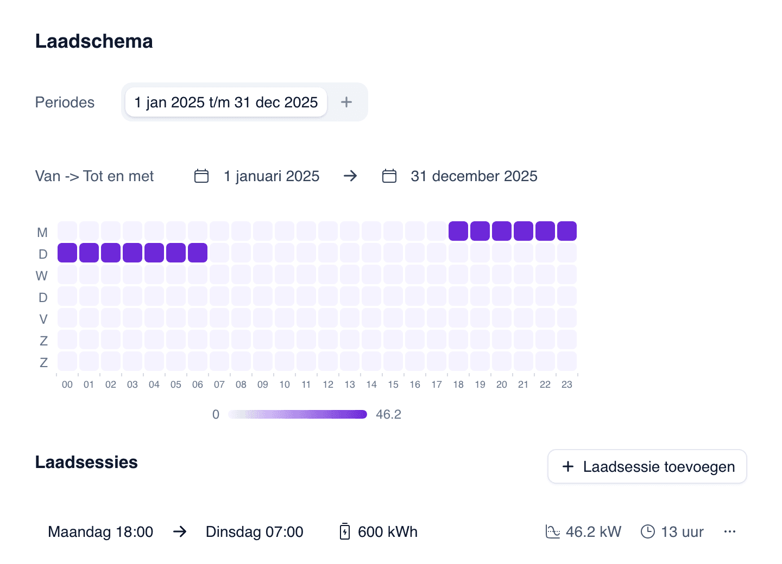782x564 pixels.
Task: Select the Monday 18:00 heatmap cell
Action: [x=458, y=231]
